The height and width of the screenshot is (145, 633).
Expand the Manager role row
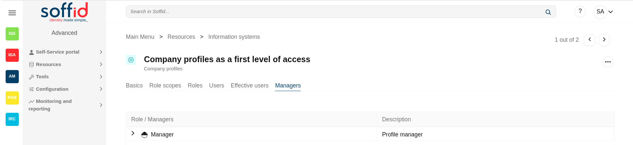133,133
